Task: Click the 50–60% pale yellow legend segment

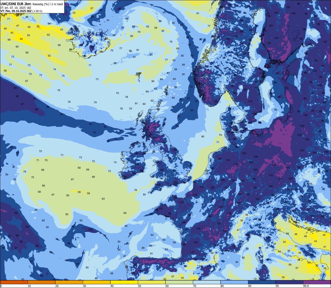Action: tap(152, 282)
